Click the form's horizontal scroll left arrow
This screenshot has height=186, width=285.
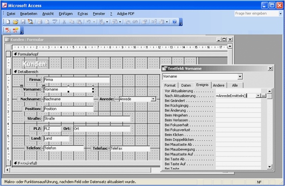click(8, 170)
